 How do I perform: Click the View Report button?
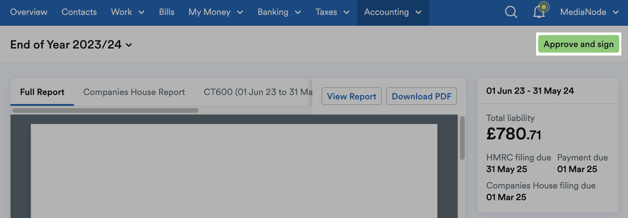tap(351, 96)
